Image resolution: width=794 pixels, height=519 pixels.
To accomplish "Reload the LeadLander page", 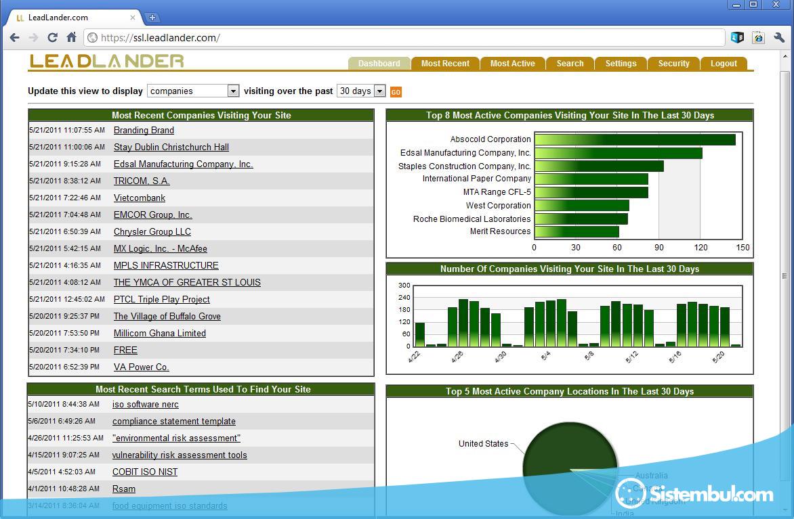I will pos(53,38).
